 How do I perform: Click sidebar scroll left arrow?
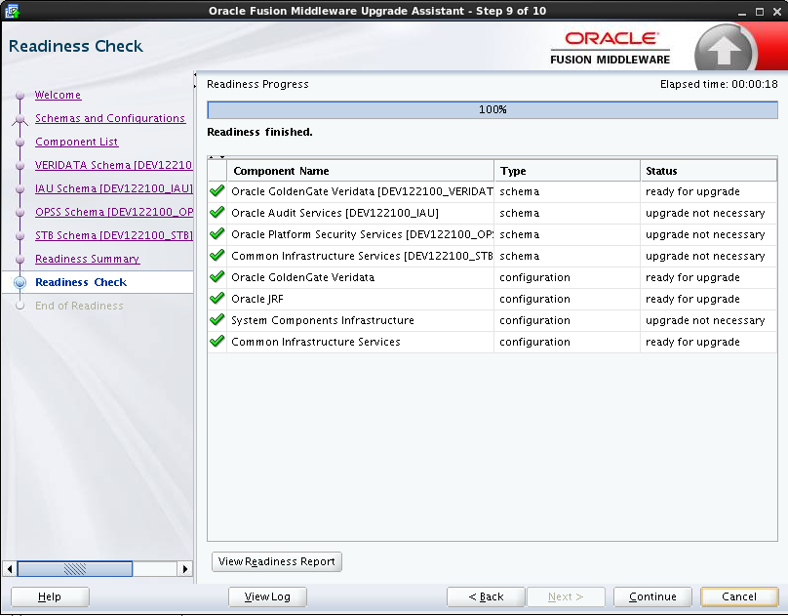tap(10, 569)
